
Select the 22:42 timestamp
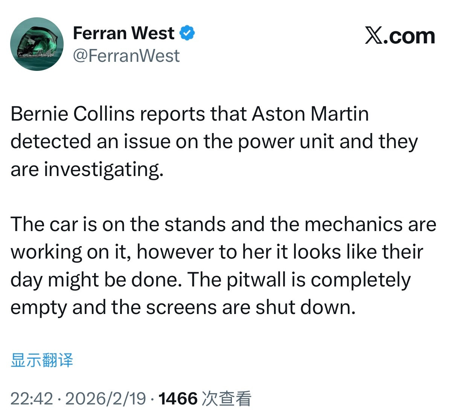coord(32,397)
